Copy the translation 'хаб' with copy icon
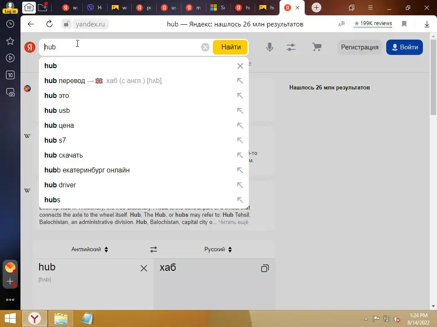 [265, 268]
